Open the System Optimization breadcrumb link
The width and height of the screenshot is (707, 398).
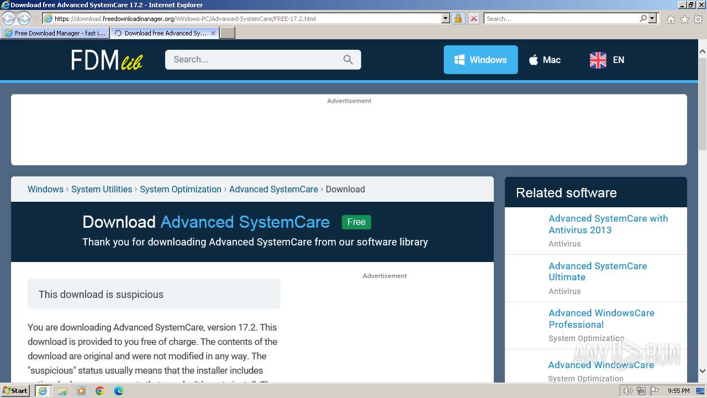point(181,189)
